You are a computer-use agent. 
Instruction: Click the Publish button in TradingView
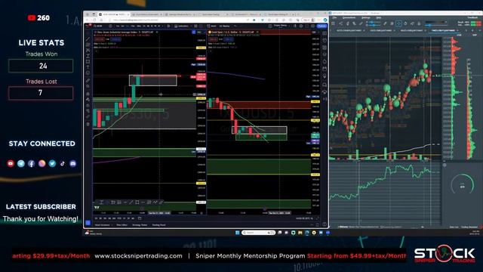point(321,26)
